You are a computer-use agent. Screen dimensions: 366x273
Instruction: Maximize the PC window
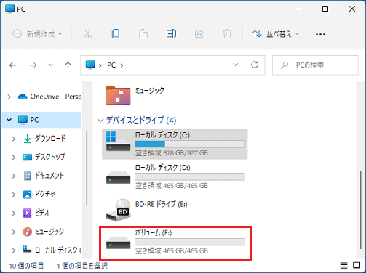pyautogui.click(x=325, y=9)
